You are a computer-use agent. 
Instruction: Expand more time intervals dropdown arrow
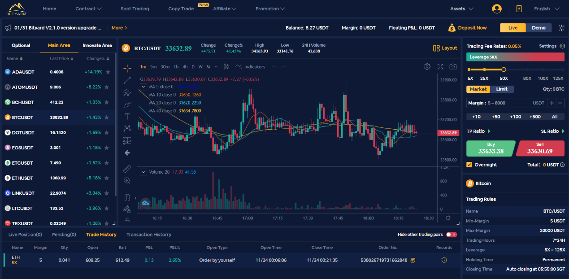click(216, 67)
